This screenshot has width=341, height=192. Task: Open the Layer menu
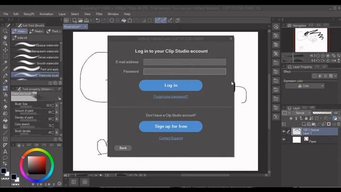pyautogui.click(x=62, y=14)
